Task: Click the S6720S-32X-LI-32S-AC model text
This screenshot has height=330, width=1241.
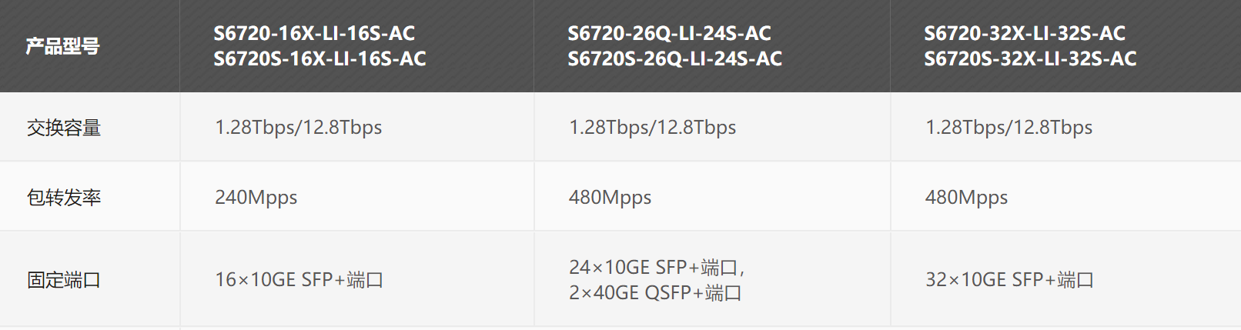Action: 1030,58
